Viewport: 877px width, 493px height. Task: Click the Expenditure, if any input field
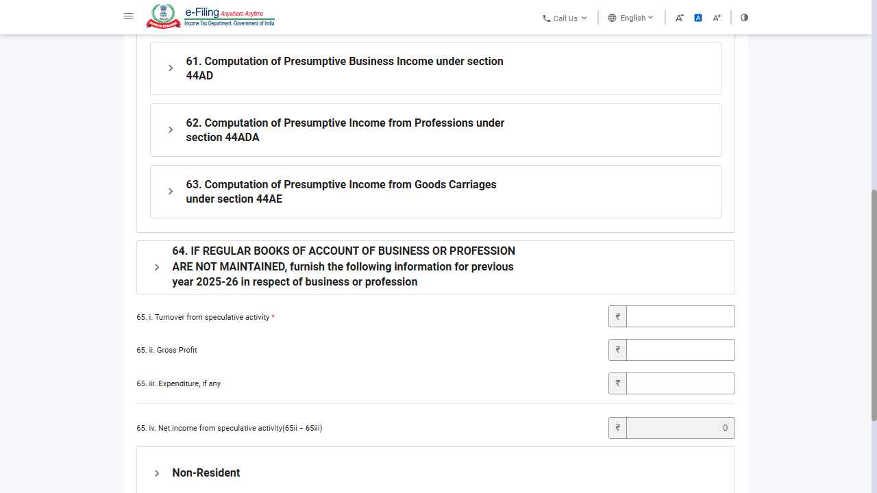[680, 383]
